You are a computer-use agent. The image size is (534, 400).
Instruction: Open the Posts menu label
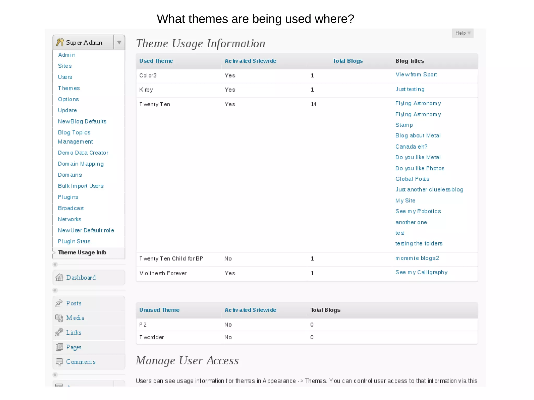pyautogui.click(x=74, y=303)
